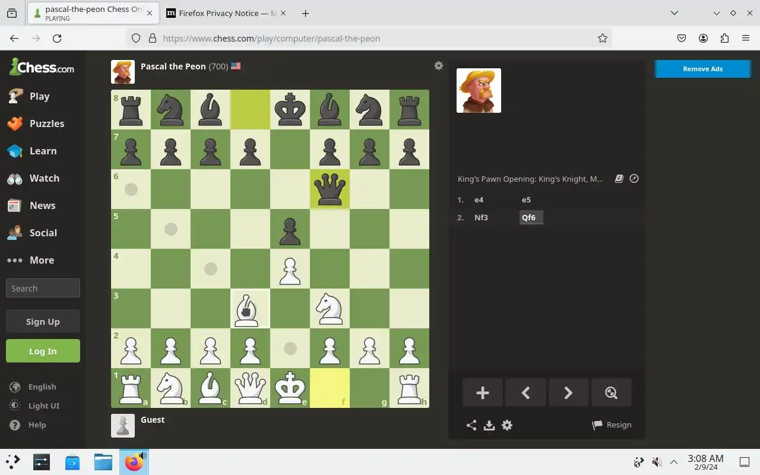Open Firefox account icon
The image size is (760, 475).
tap(703, 38)
